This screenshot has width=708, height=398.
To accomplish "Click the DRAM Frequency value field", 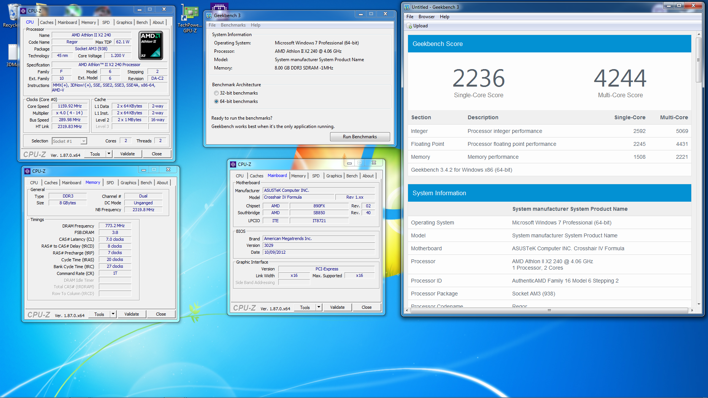I will point(115,226).
